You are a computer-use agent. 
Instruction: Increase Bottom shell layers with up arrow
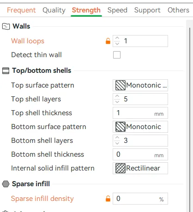pyautogui.click(x=117, y=137)
